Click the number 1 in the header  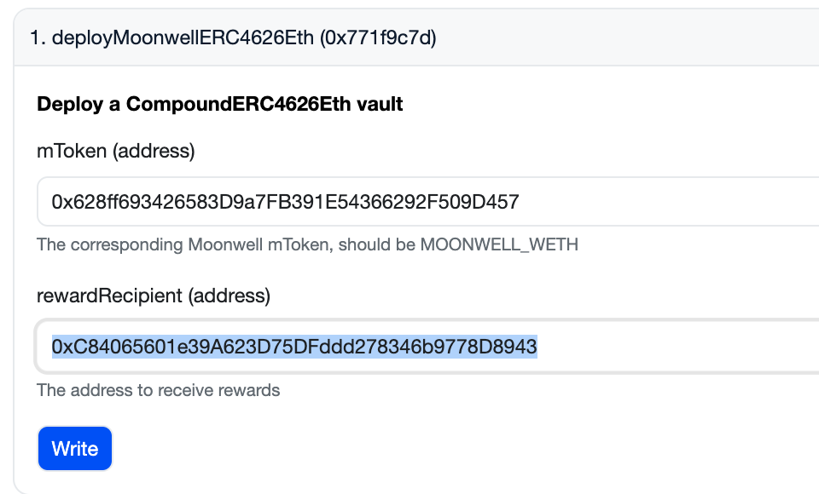click(35, 38)
